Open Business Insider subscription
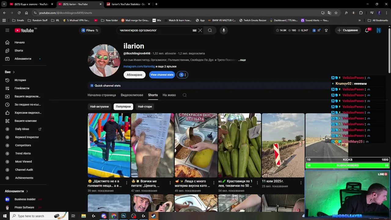Screen dimensions: 391x220 (x=24, y=199)
